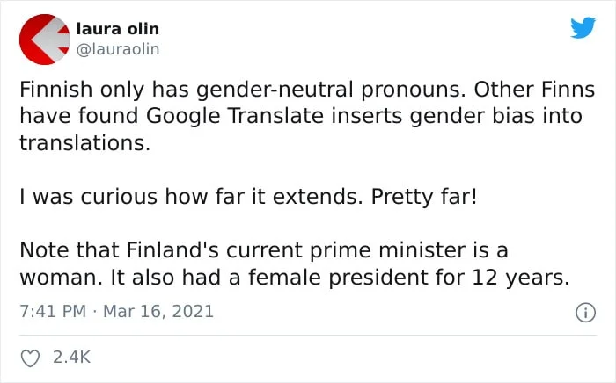Image resolution: width=616 pixels, height=383 pixels.
Task: Open the 7:41 PM timestamp link
Action: 53,311
